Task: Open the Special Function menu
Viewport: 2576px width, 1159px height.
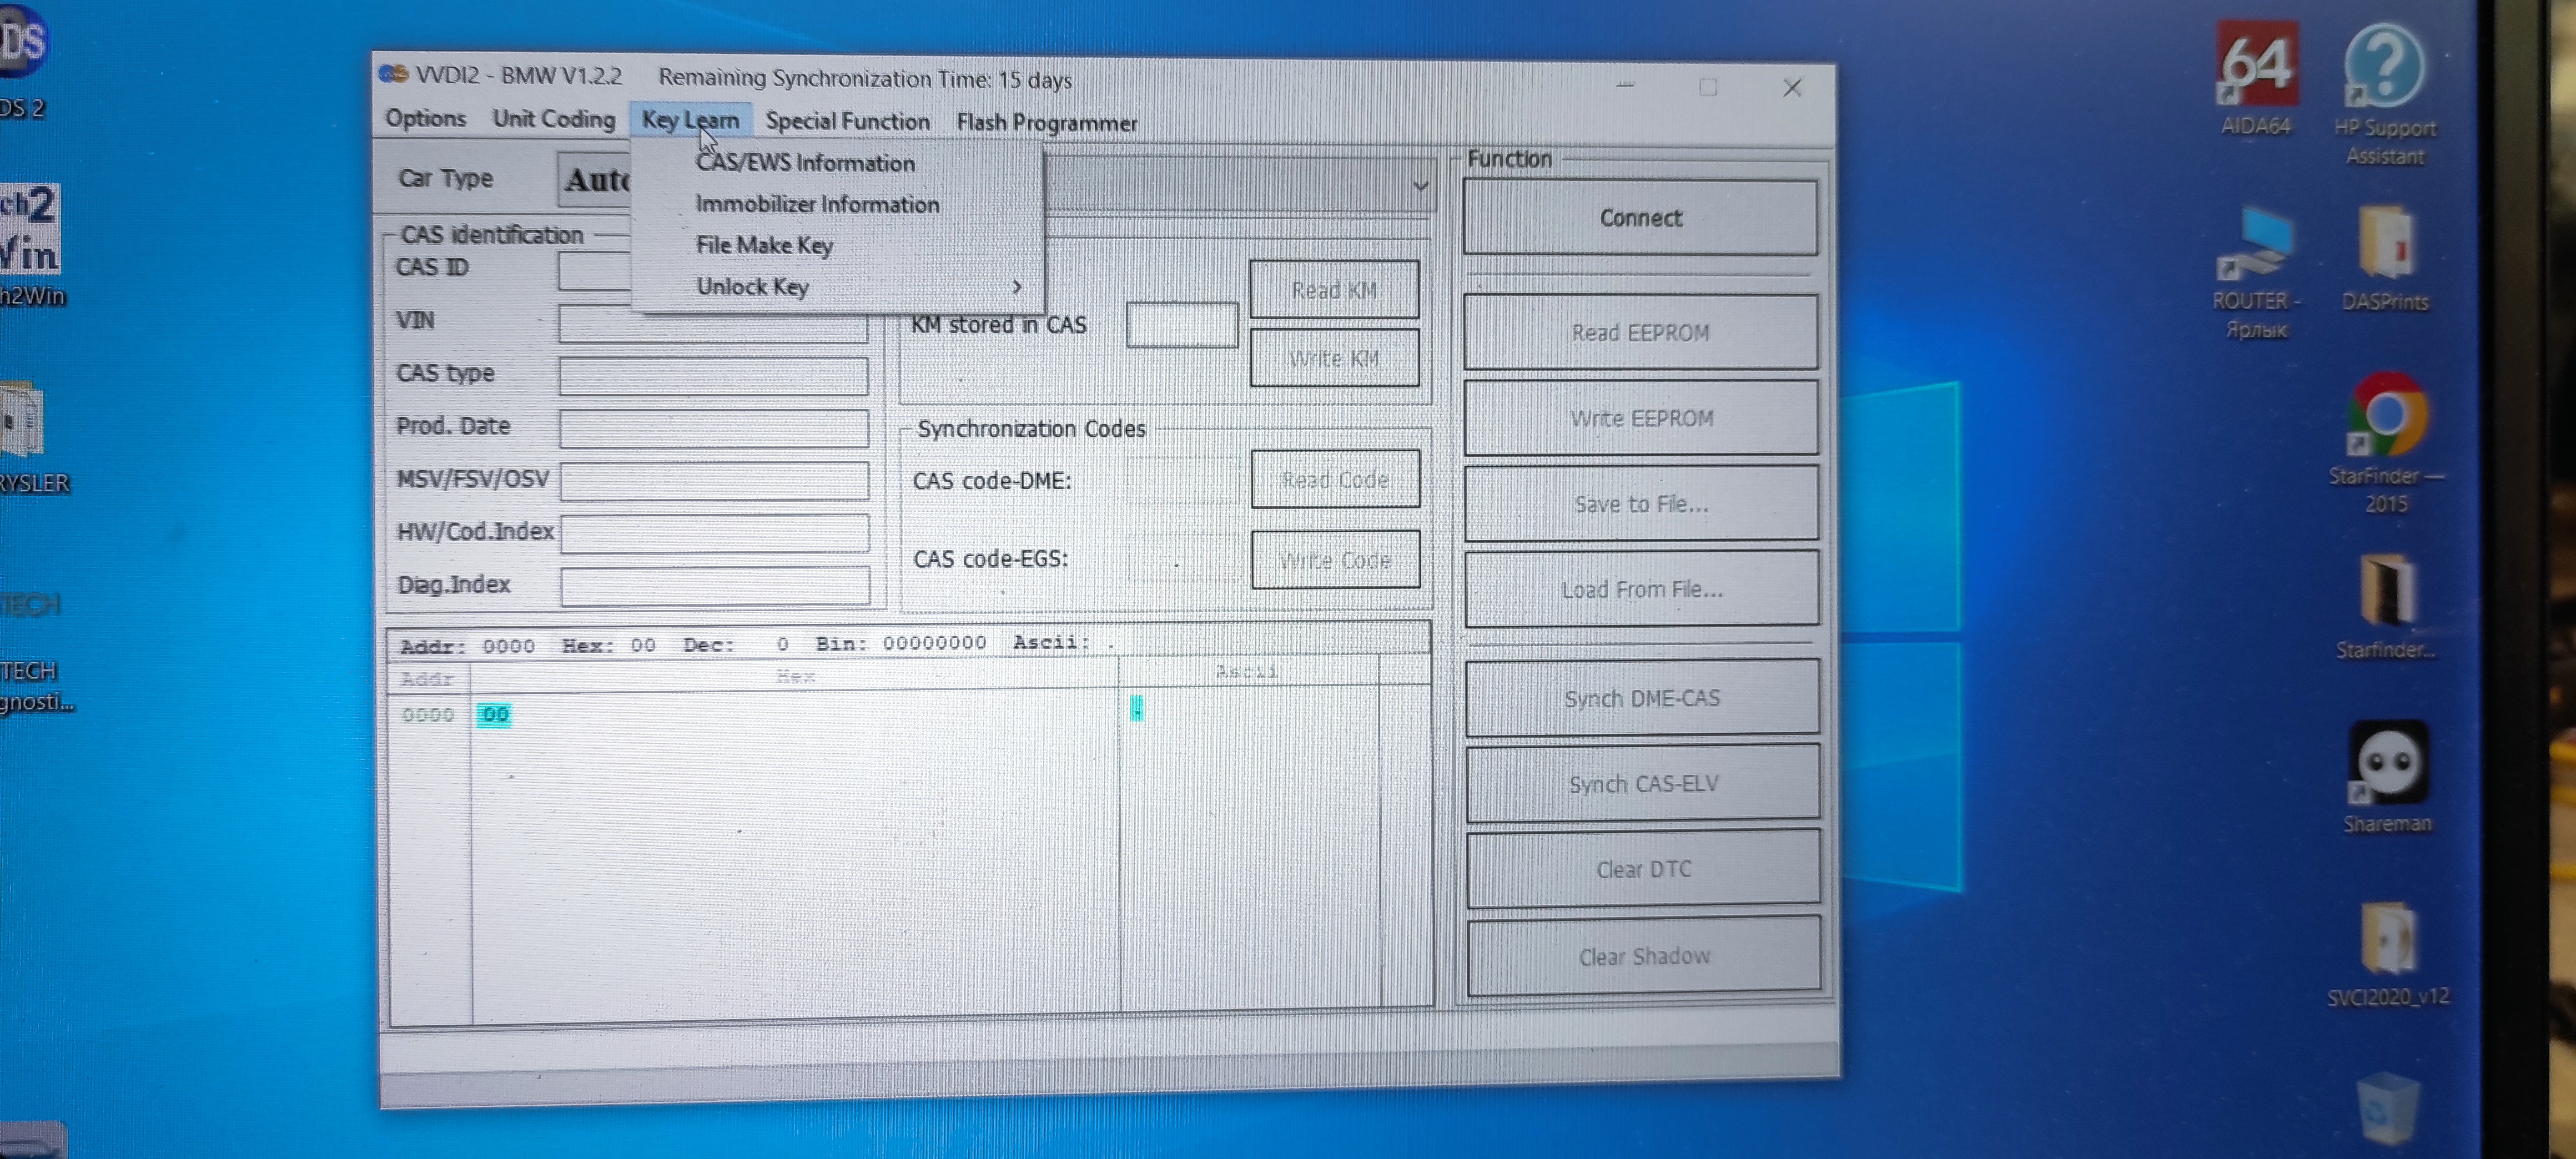Action: coord(847,122)
